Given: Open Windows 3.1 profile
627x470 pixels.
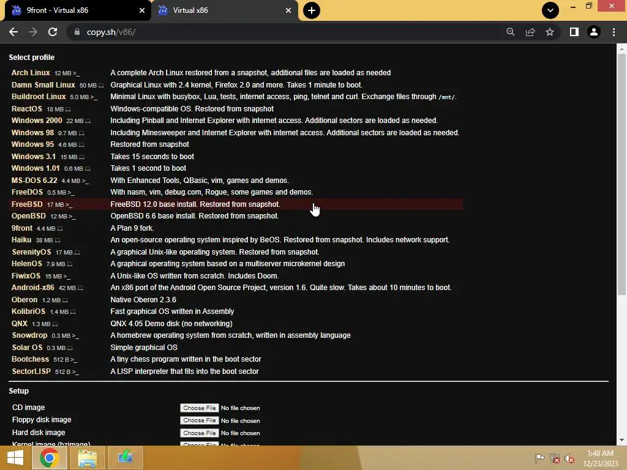Looking at the screenshot, I should coord(34,156).
